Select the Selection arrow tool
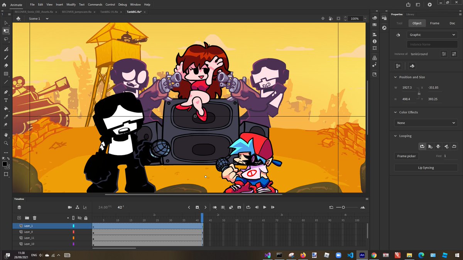This screenshot has height=260, width=463. coord(6,23)
